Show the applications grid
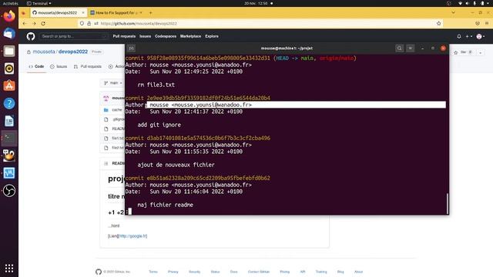 pyautogui.click(x=9, y=268)
